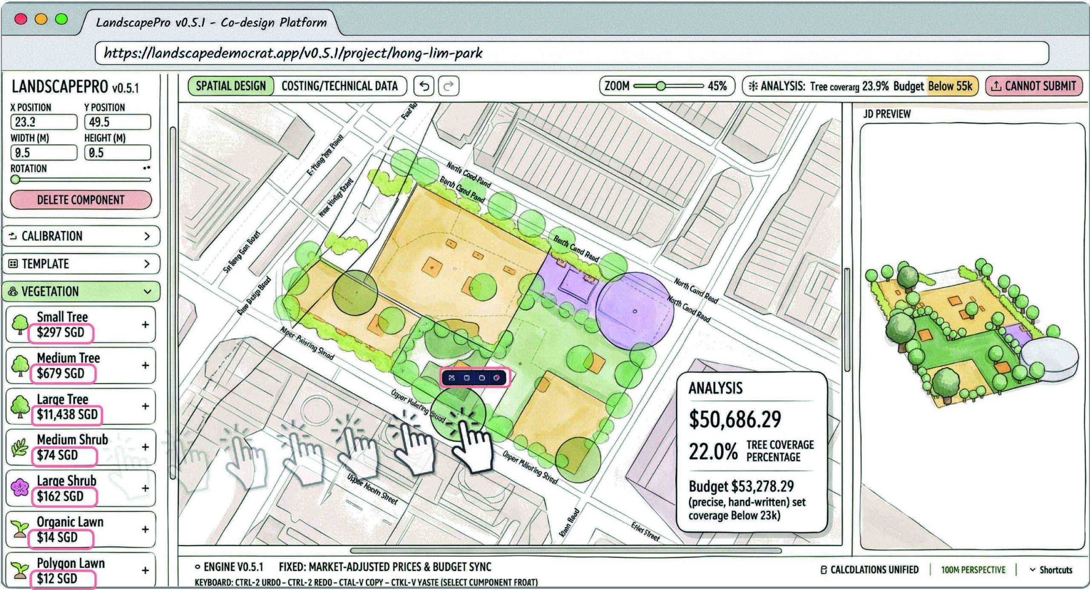
Task: Click the Large Tree icon
Action: 20,406
